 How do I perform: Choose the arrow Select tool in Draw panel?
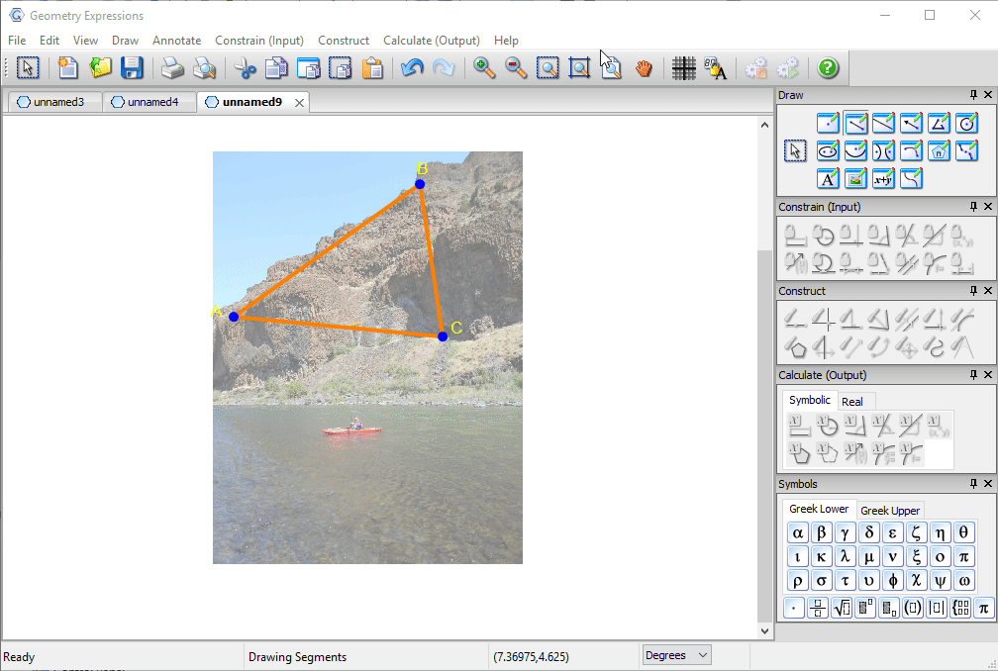[x=795, y=150]
